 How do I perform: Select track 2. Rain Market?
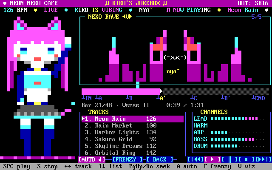[133, 126]
